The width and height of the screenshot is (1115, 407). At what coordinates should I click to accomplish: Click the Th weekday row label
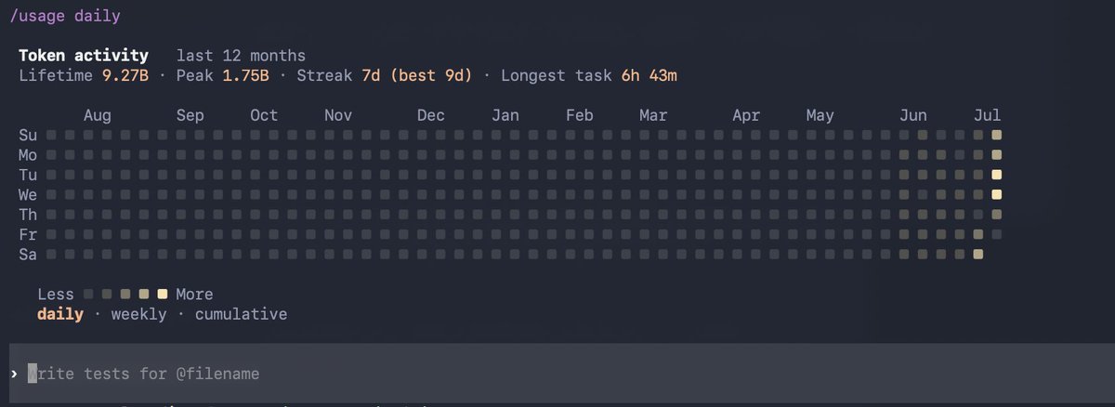28,215
